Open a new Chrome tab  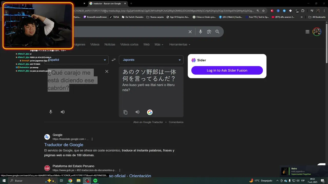(x=131, y=4)
